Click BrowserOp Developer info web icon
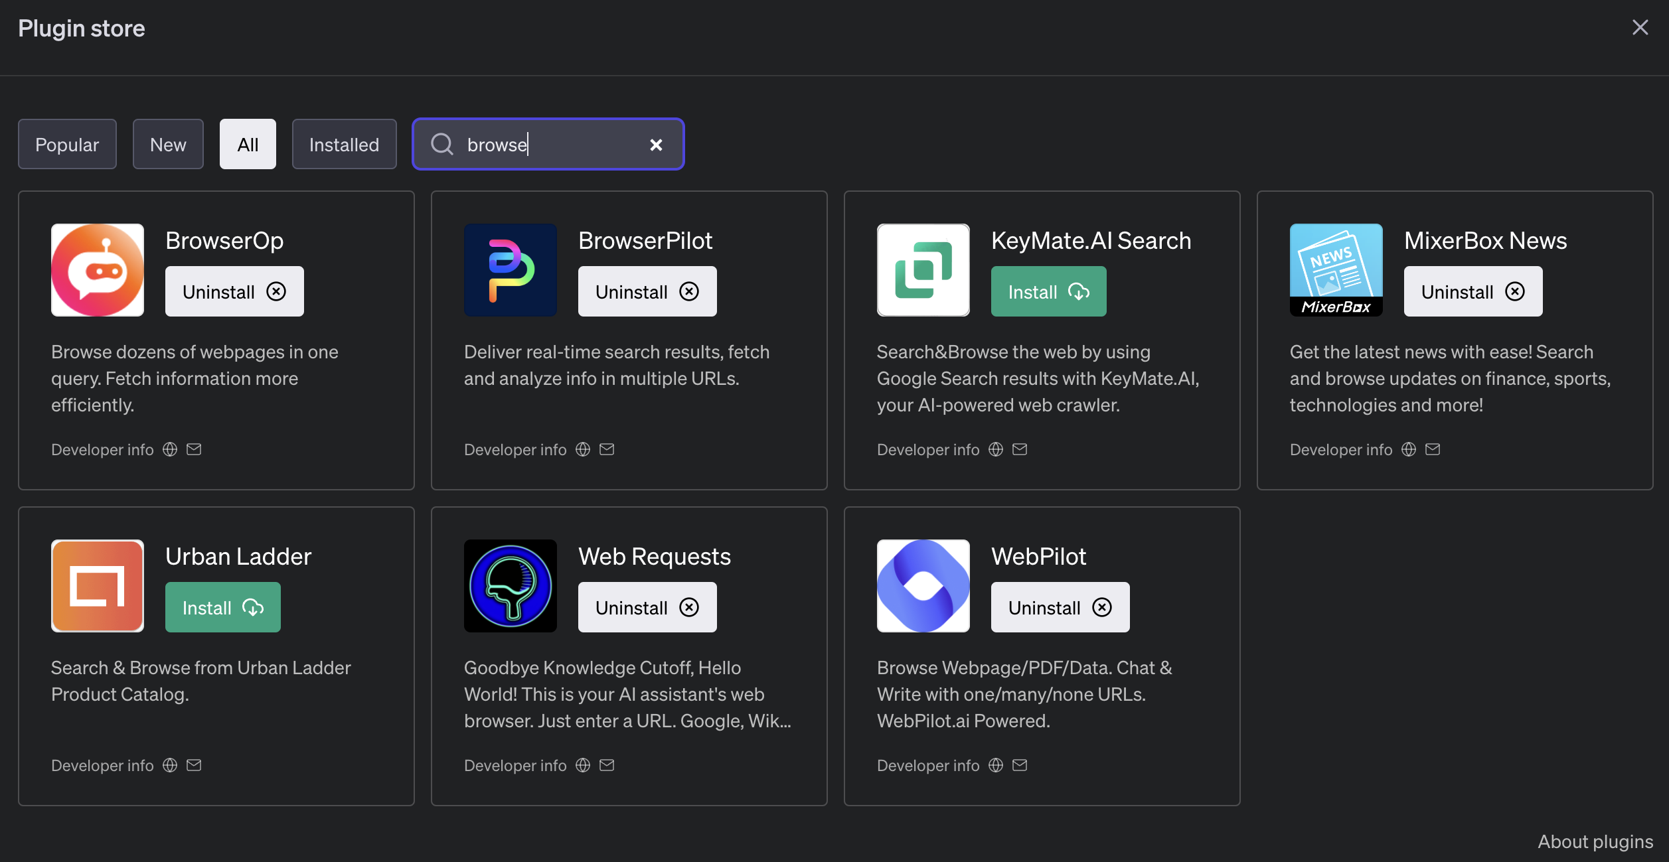 169,449
